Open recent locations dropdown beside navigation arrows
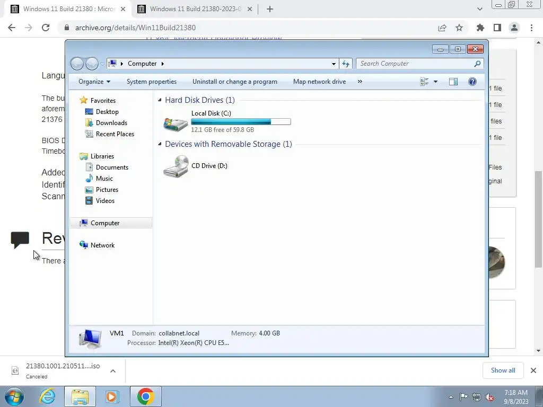The height and width of the screenshot is (407, 543). point(102,64)
